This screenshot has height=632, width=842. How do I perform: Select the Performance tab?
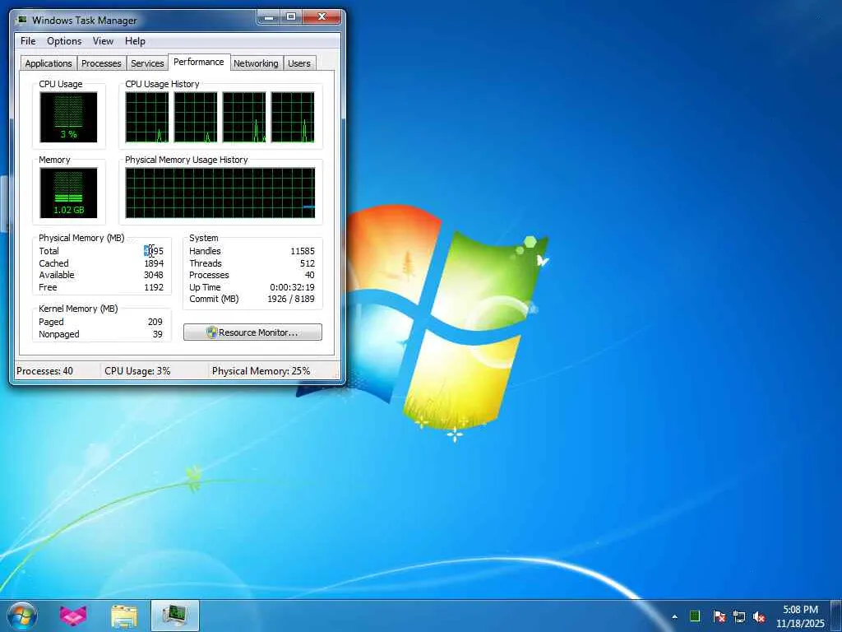[199, 62]
